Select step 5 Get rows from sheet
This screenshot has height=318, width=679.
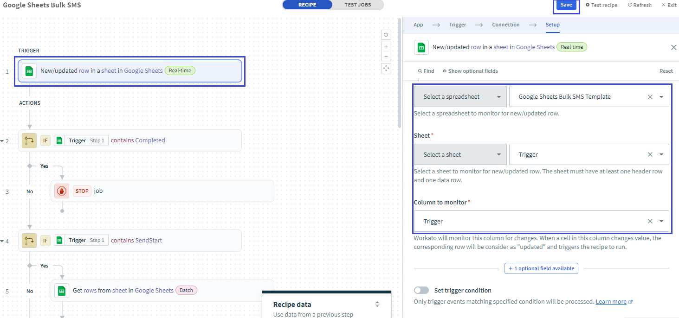pos(162,291)
